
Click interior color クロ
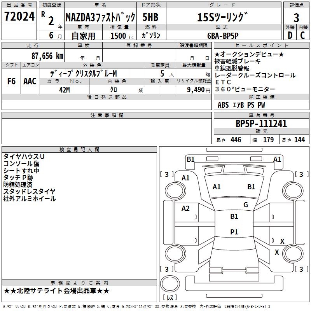(114, 89)
